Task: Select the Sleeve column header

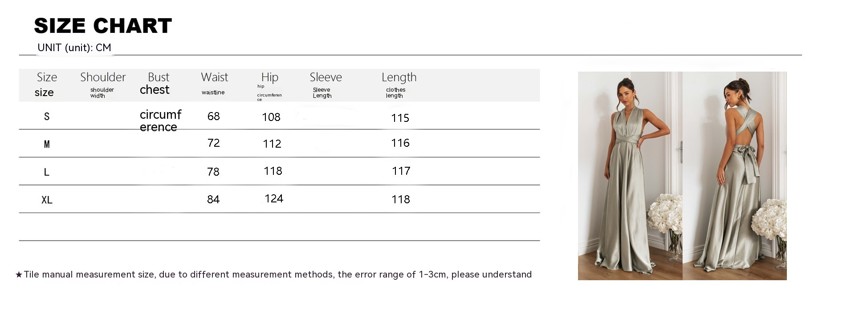Action: (326, 77)
